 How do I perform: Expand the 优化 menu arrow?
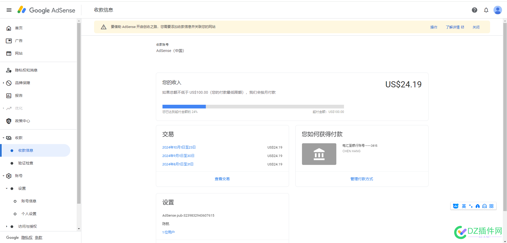point(3,108)
